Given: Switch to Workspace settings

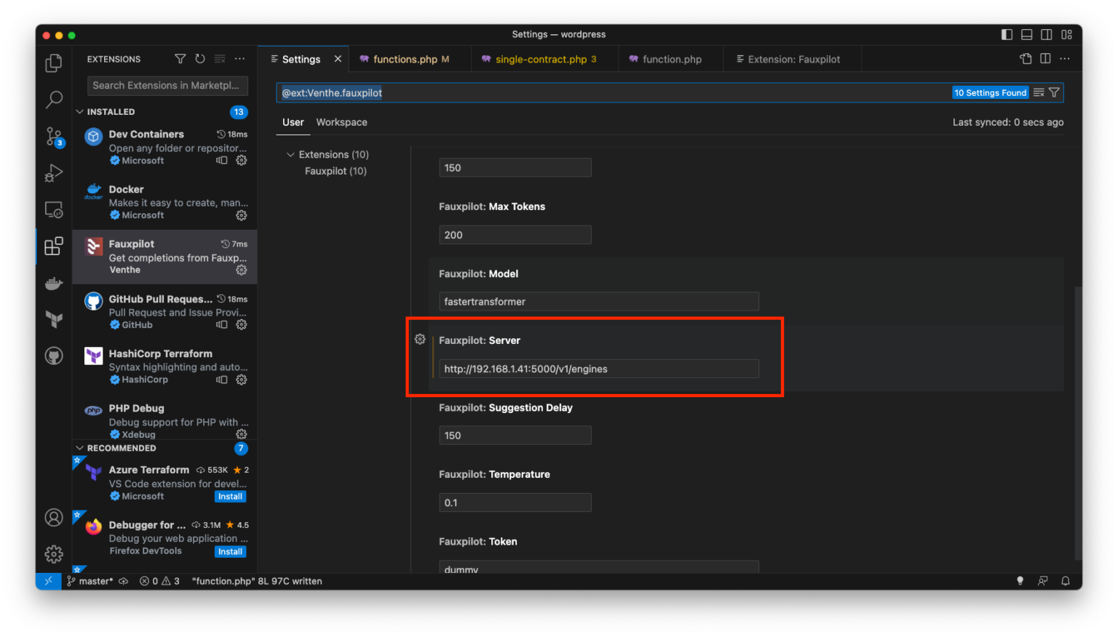Looking at the screenshot, I should pos(341,122).
